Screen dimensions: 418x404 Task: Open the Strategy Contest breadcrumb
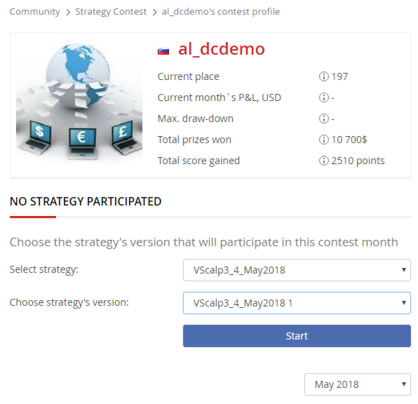tap(111, 12)
